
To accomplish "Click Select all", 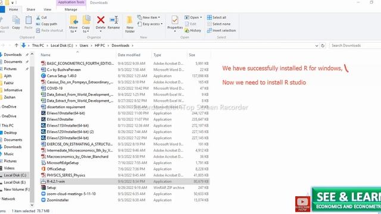I will tap(217, 17).
